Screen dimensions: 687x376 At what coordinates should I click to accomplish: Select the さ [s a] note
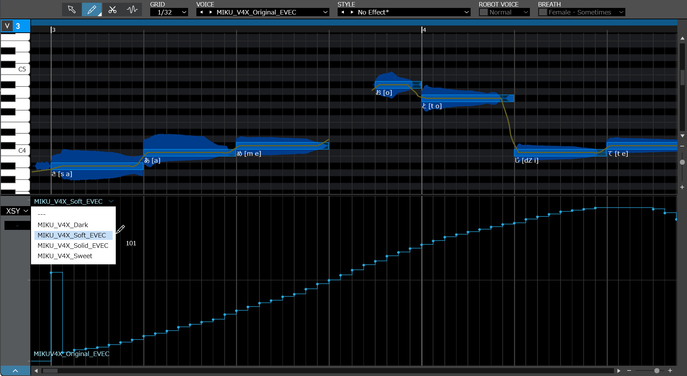[x=97, y=166]
